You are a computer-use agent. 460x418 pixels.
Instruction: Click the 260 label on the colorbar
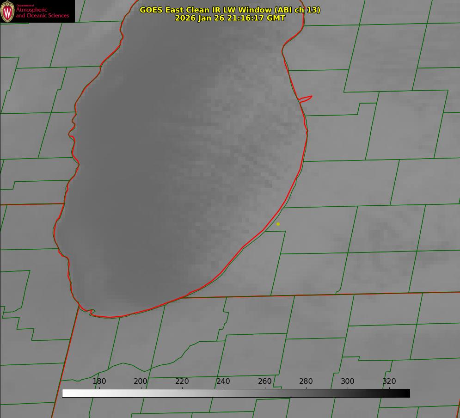pos(265,381)
